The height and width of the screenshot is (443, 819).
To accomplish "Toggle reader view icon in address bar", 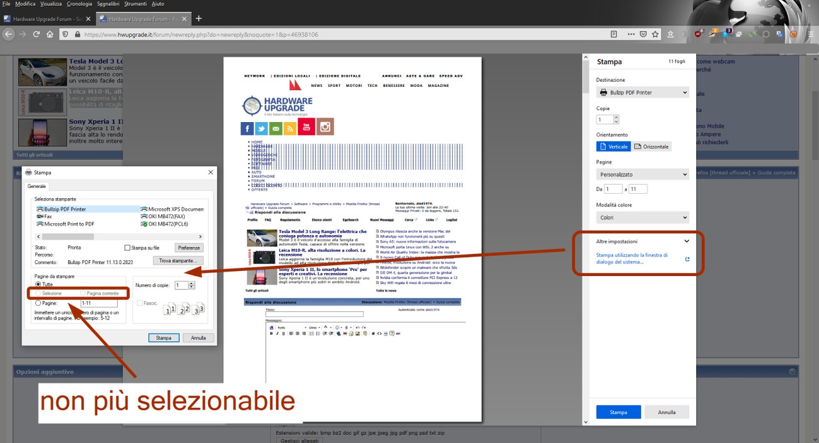I will point(614,34).
